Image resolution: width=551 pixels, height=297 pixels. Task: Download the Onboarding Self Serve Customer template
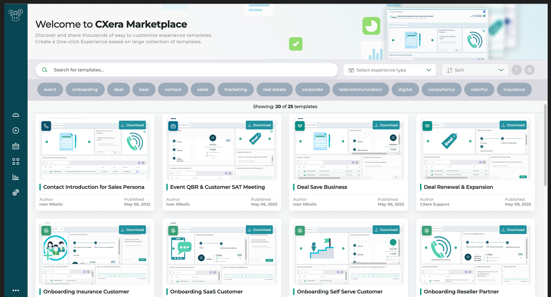386,230
